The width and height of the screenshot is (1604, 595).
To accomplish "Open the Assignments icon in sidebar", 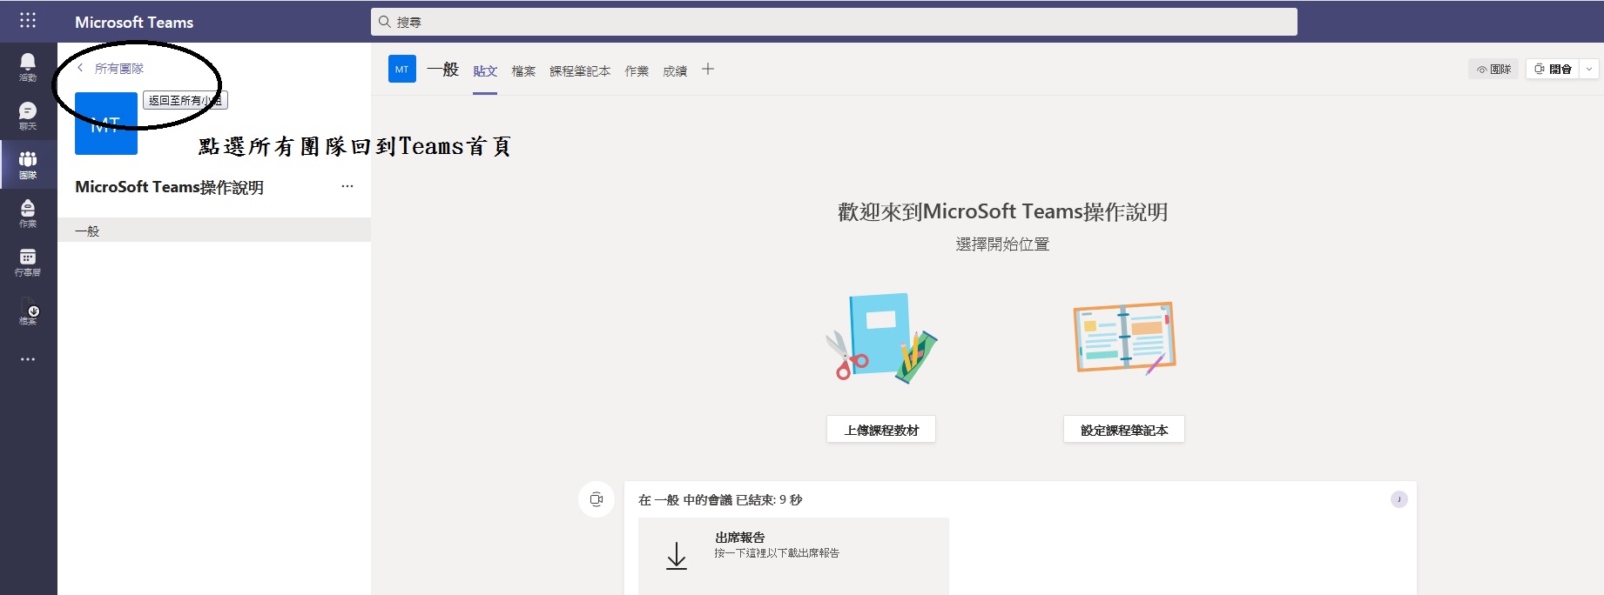I will (x=28, y=212).
